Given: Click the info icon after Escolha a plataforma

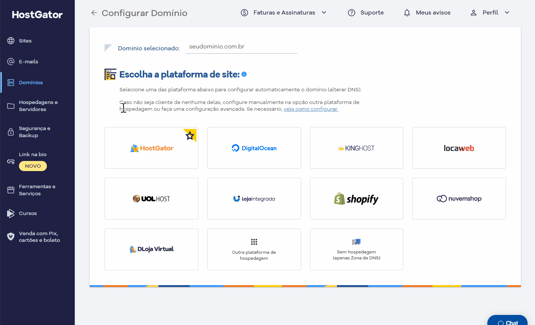Looking at the screenshot, I should (x=244, y=74).
